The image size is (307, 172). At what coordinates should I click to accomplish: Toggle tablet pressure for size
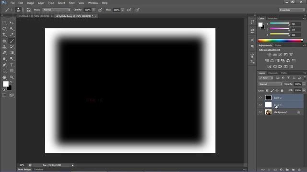pyautogui.click(x=138, y=10)
